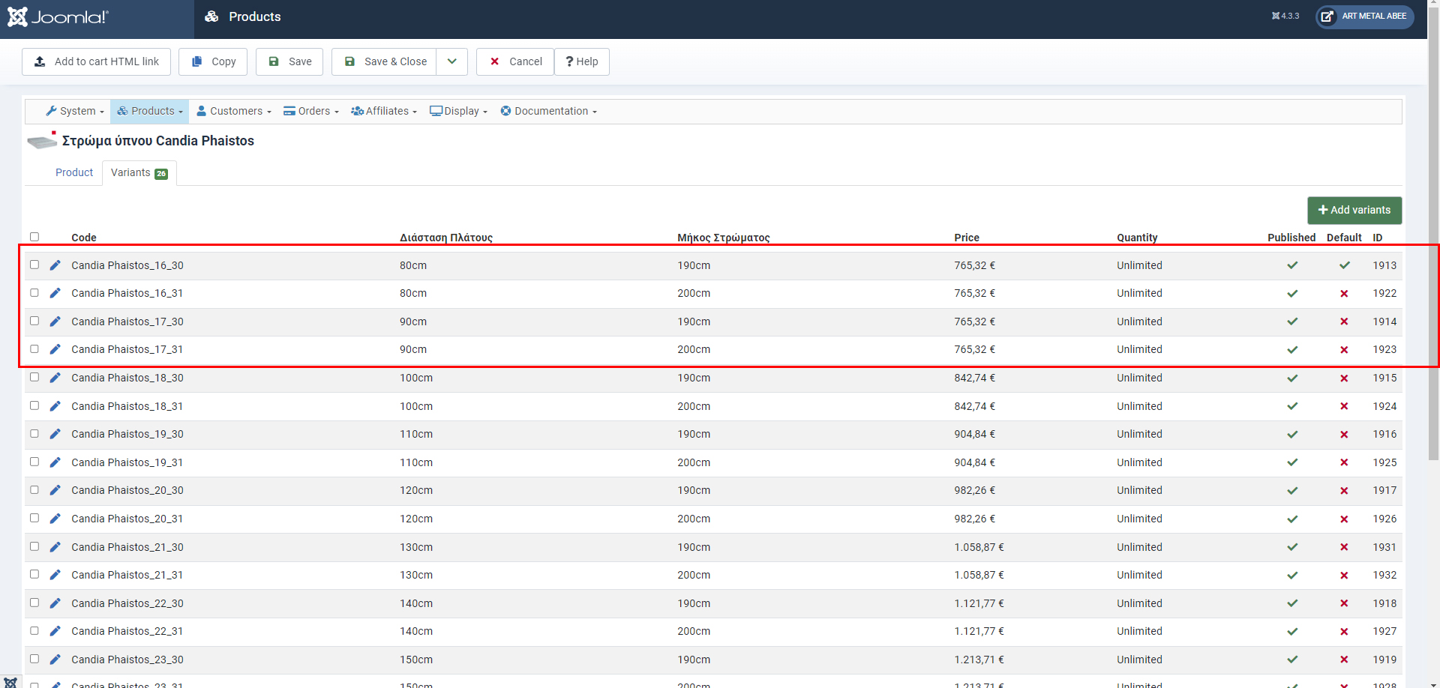Open the Display menu
Image resolution: width=1440 pixels, height=688 pixels.
(458, 111)
